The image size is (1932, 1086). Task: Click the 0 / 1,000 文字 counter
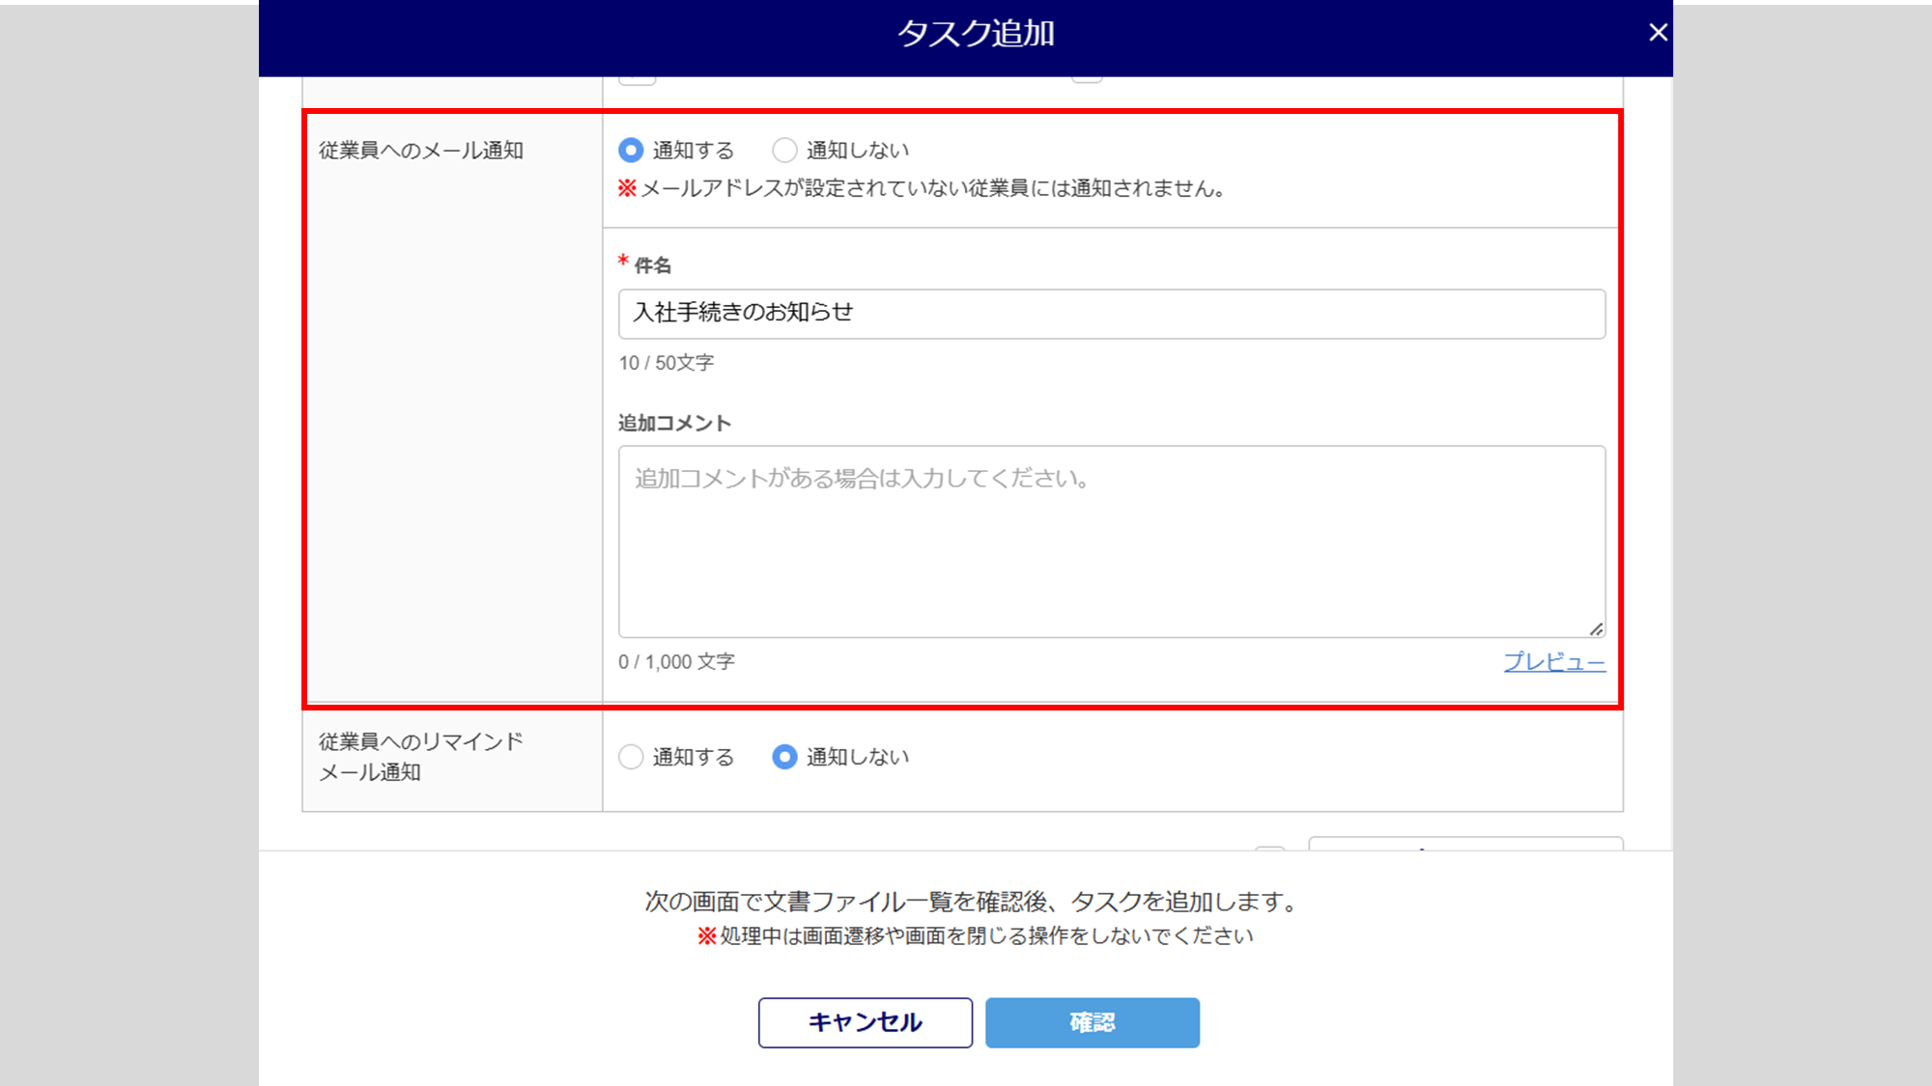(676, 662)
